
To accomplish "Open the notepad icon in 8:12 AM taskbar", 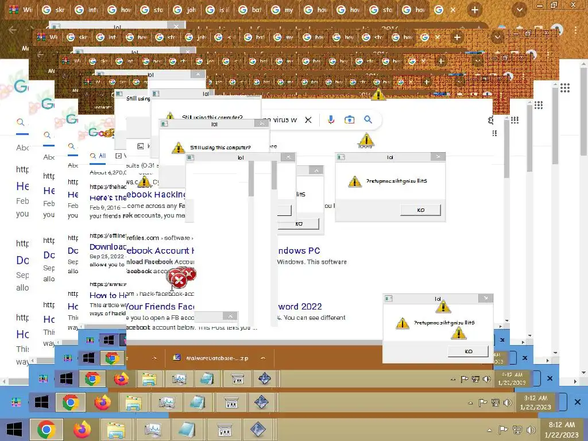I will (x=187, y=430).
